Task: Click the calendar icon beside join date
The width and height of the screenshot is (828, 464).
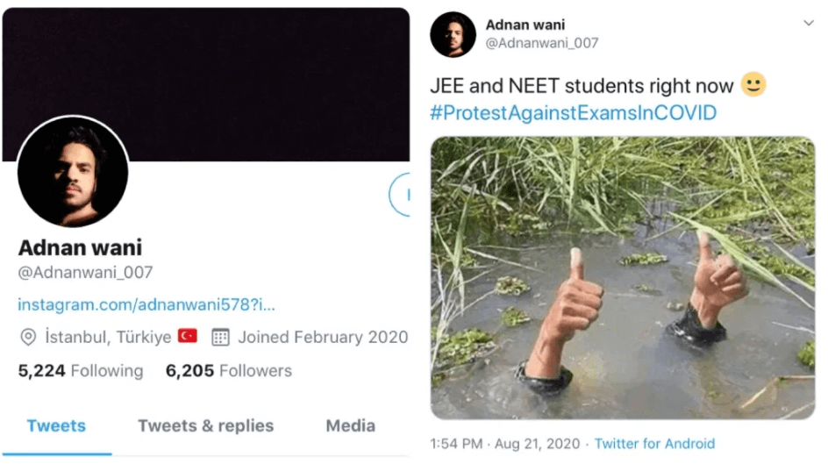Action: [221, 338]
